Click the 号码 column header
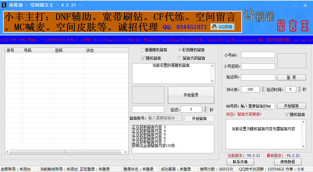The image size is (313, 172). click(38, 50)
